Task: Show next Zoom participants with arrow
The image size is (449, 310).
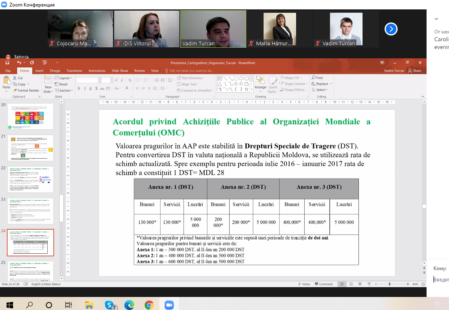Action: coord(391,29)
